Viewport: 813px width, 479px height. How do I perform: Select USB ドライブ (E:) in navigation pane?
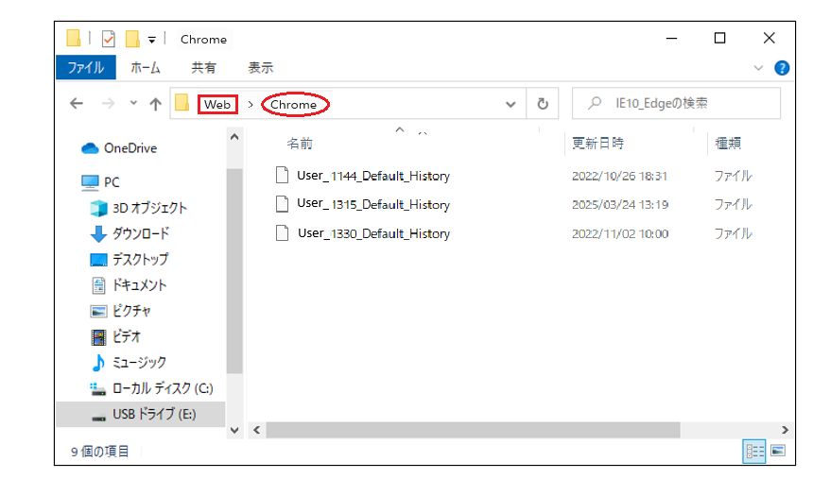point(141,414)
